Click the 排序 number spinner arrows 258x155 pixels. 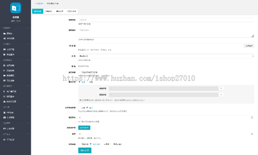coord(252,134)
